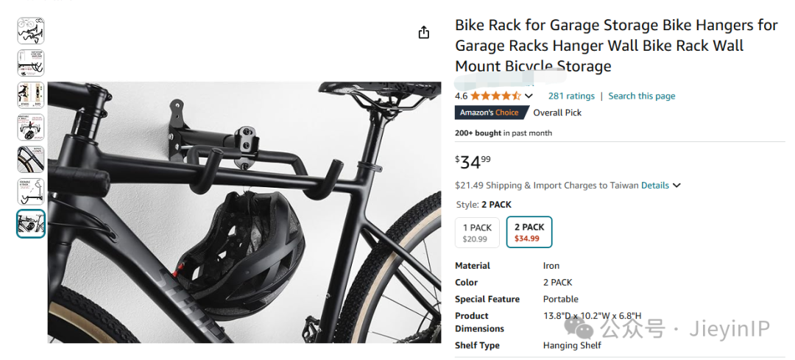Click the product title text
This screenshot has height=360, width=795.
(x=615, y=46)
